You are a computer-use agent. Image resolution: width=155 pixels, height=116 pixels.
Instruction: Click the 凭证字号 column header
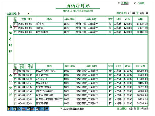pyautogui.click(x=31, y=66)
